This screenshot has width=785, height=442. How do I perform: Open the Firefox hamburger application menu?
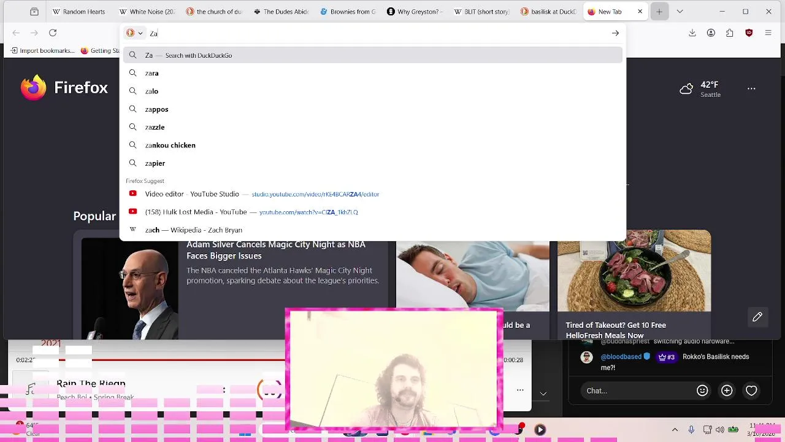click(x=768, y=33)
